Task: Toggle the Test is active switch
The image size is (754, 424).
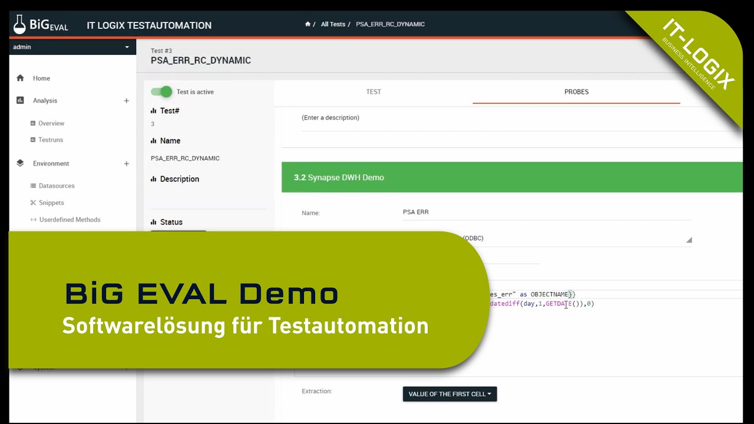Action: pos(161,91)
